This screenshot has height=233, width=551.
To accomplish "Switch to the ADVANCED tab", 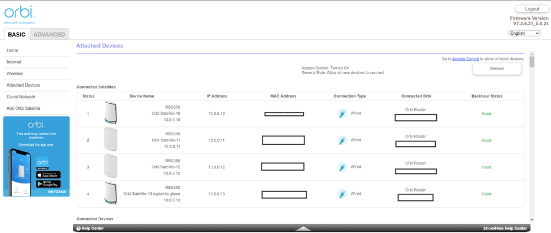I will pos(49,34).
